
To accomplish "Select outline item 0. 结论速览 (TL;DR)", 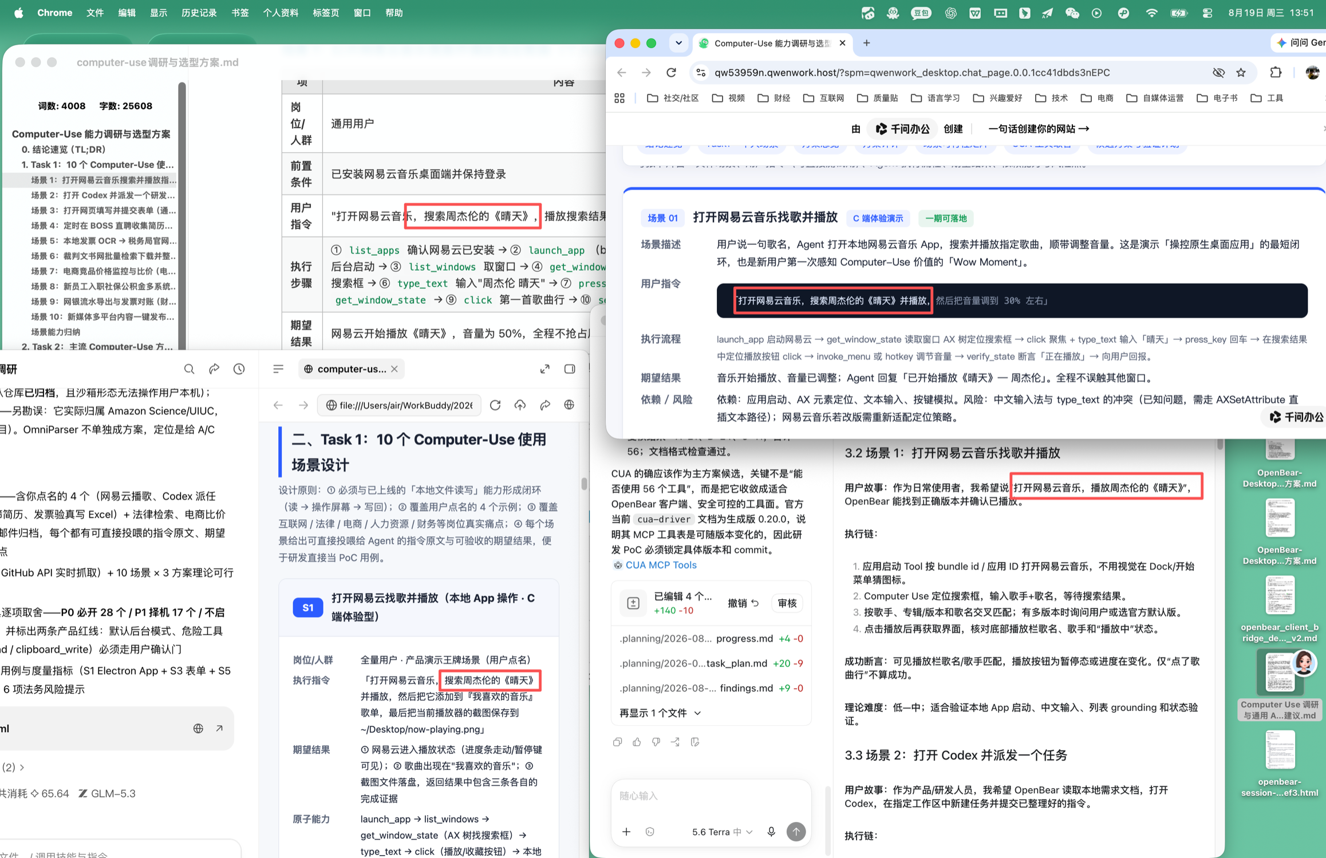I will [63, 149].
